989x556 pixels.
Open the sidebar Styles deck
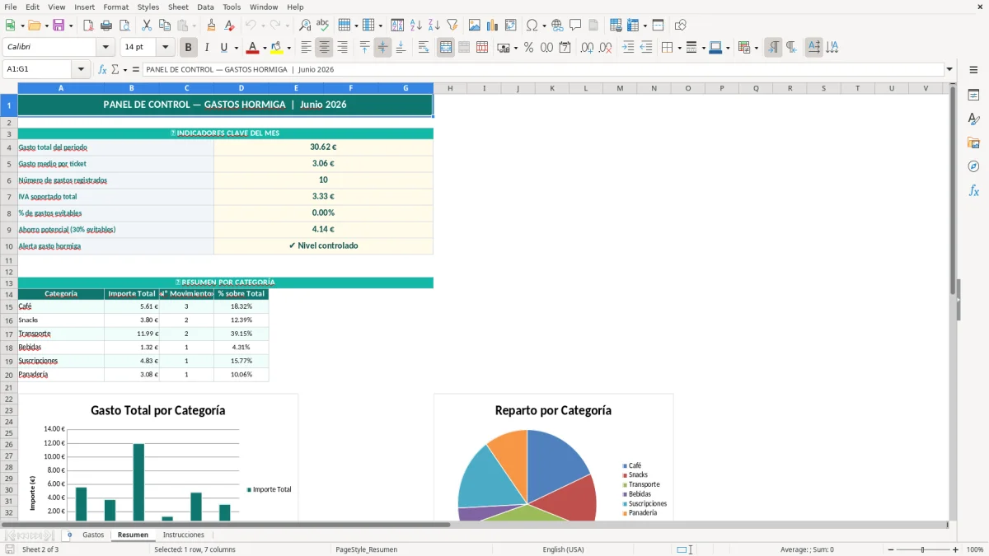tap(973, 119)
